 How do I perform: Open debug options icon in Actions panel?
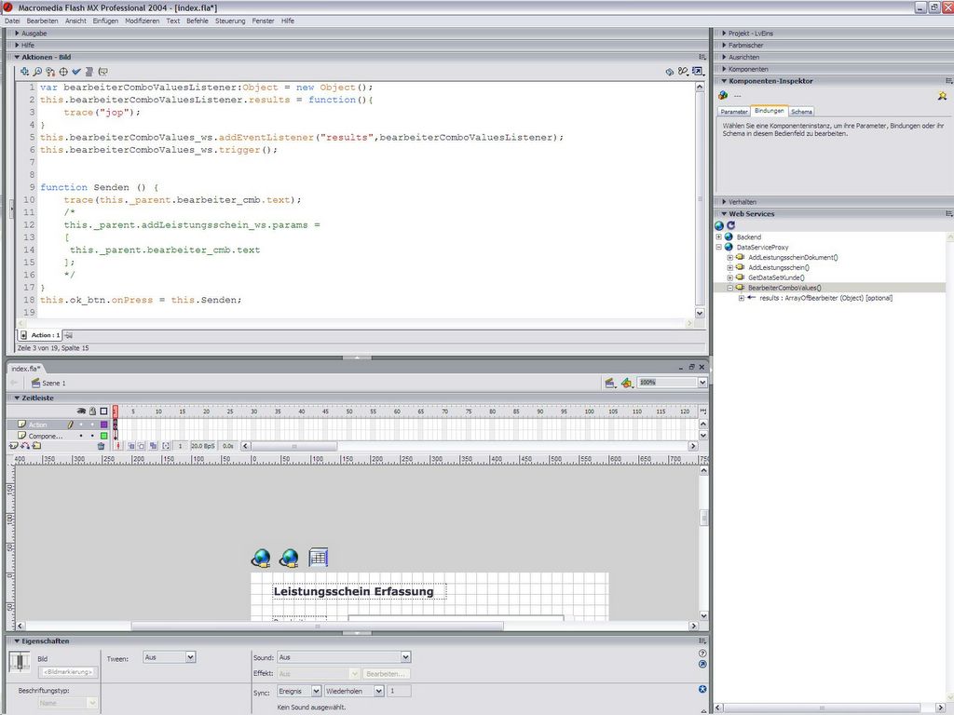pyautogui.click(x=683, y=72)
